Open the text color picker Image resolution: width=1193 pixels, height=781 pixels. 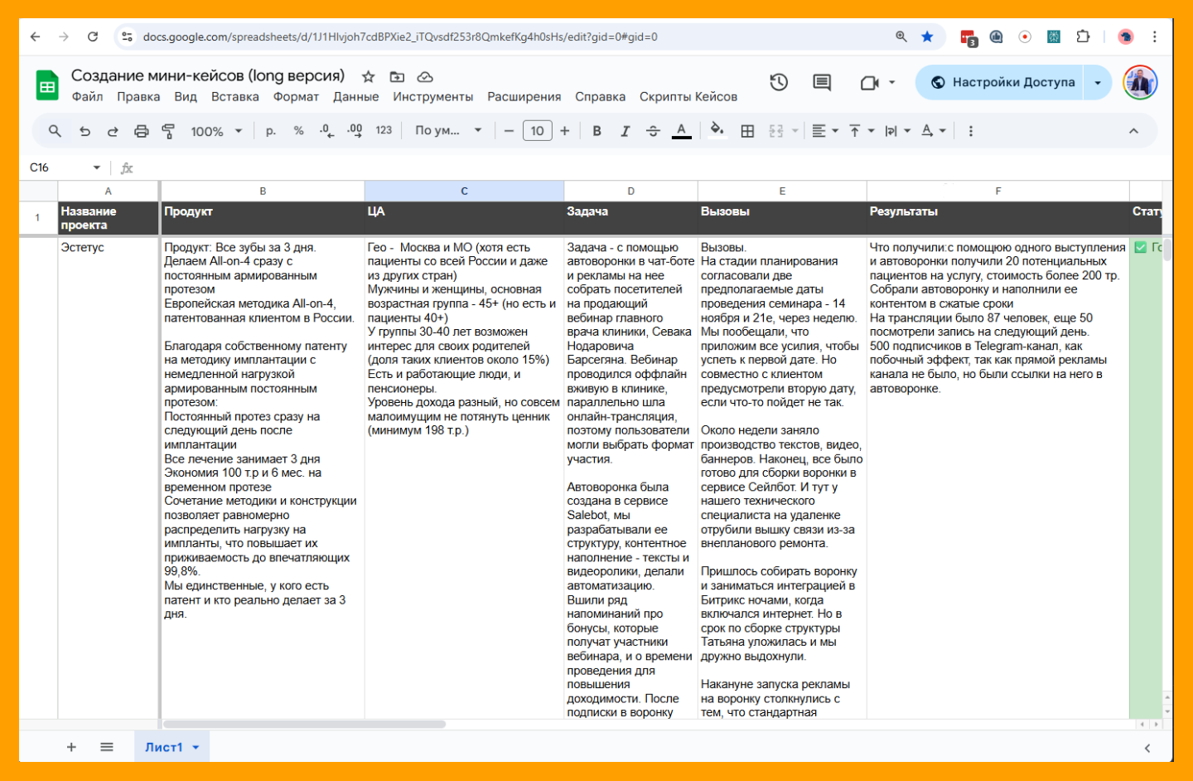[681, 131]
